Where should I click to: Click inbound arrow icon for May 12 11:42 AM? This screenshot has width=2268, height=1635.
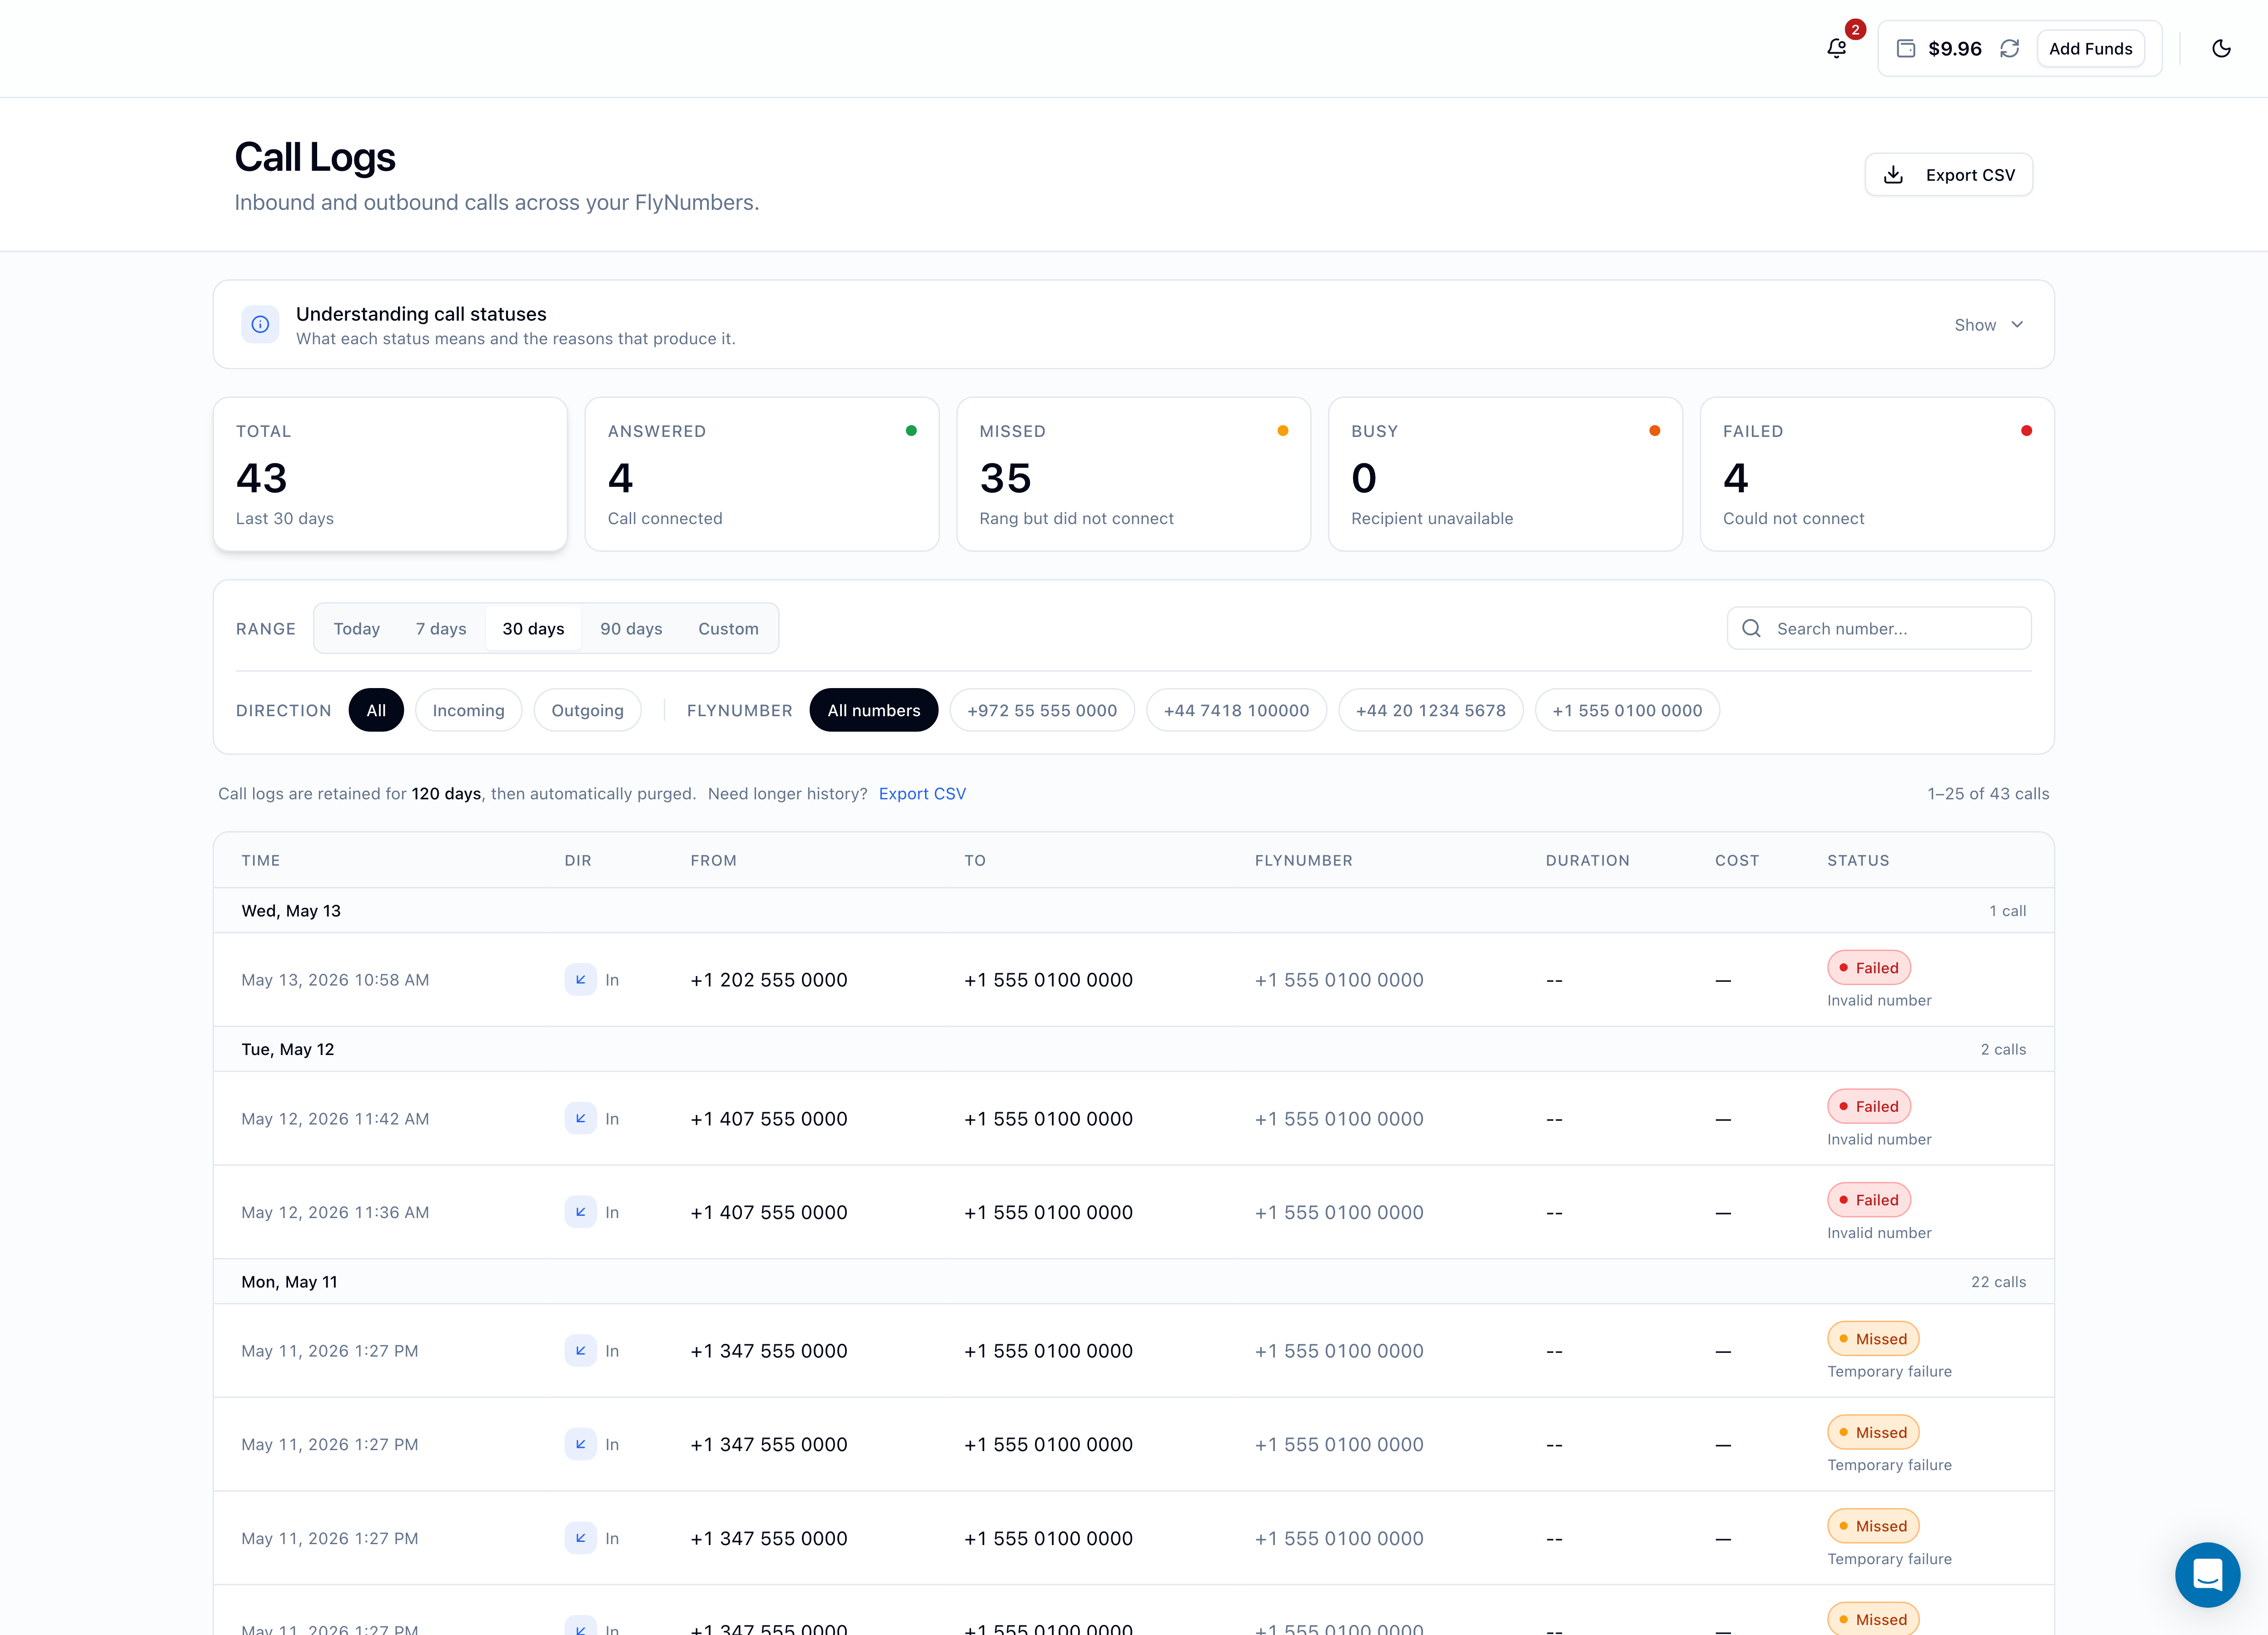coord(580,1118)
